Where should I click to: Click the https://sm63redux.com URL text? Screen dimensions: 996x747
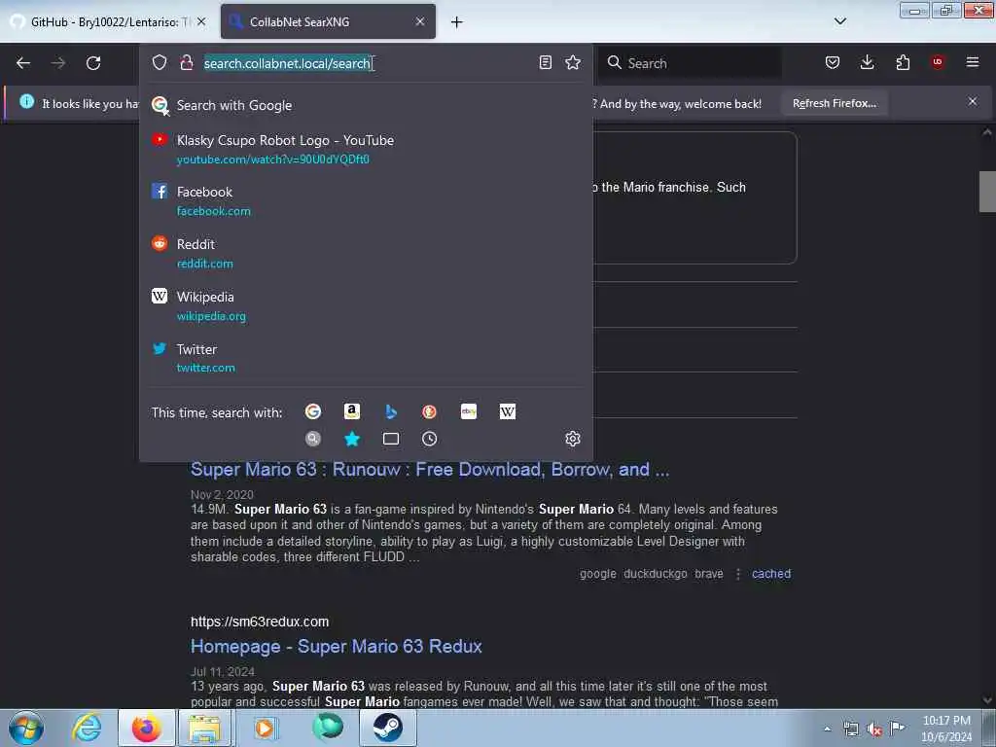click(x=260, y=622)
